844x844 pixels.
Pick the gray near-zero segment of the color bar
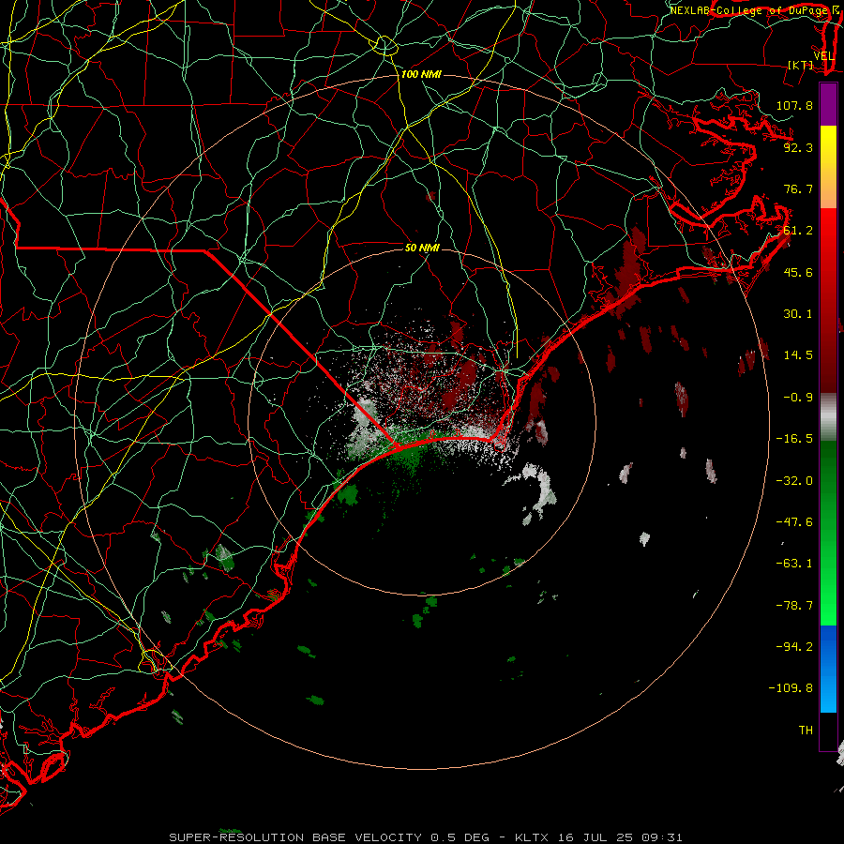(x=828, y=416)
